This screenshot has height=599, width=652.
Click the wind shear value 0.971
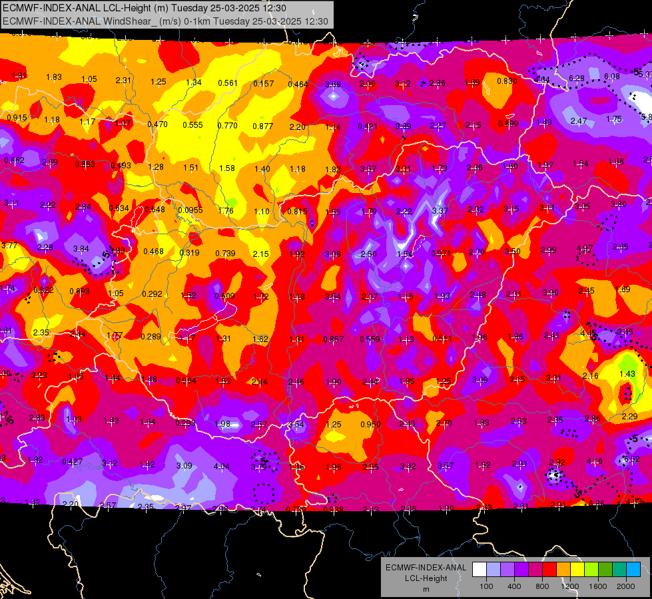pyautogui.click(x=441, y=253)
